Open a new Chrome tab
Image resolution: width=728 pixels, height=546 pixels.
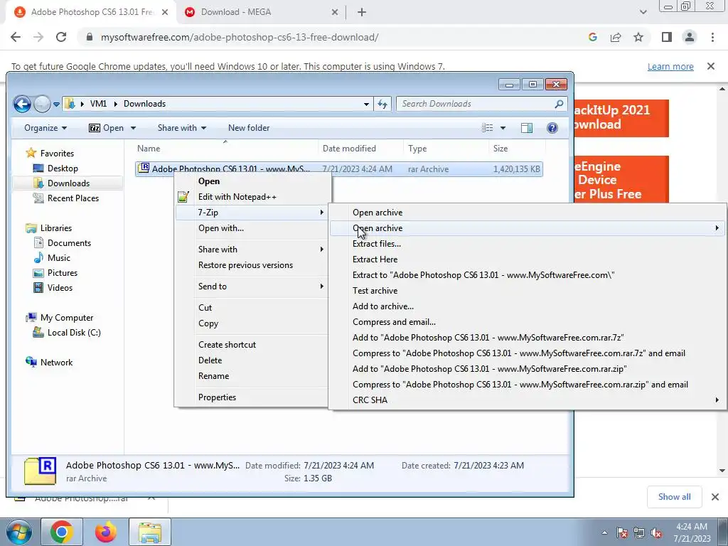click(362, 12)
